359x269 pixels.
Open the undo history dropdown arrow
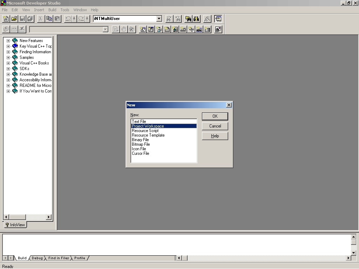coord(74,19)
